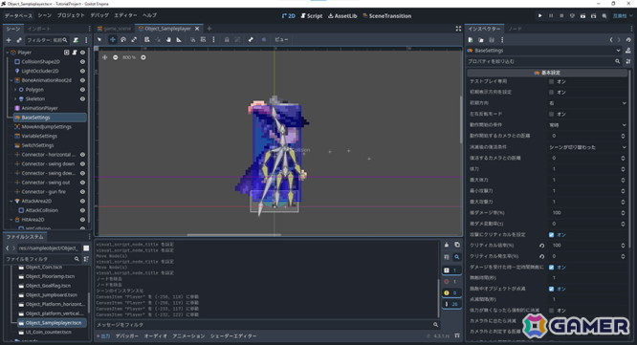Select the Select Mode arrow tool
The height and width of the screenshot is (345, 637).
[x=99, y=39]
